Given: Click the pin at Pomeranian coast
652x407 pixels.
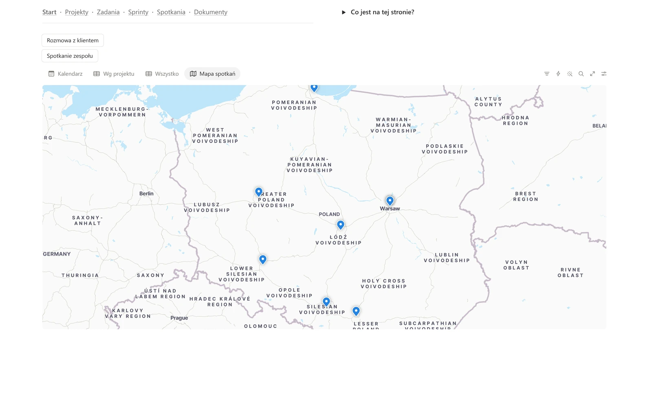Looking at the screenshot, I should (314, 88).
